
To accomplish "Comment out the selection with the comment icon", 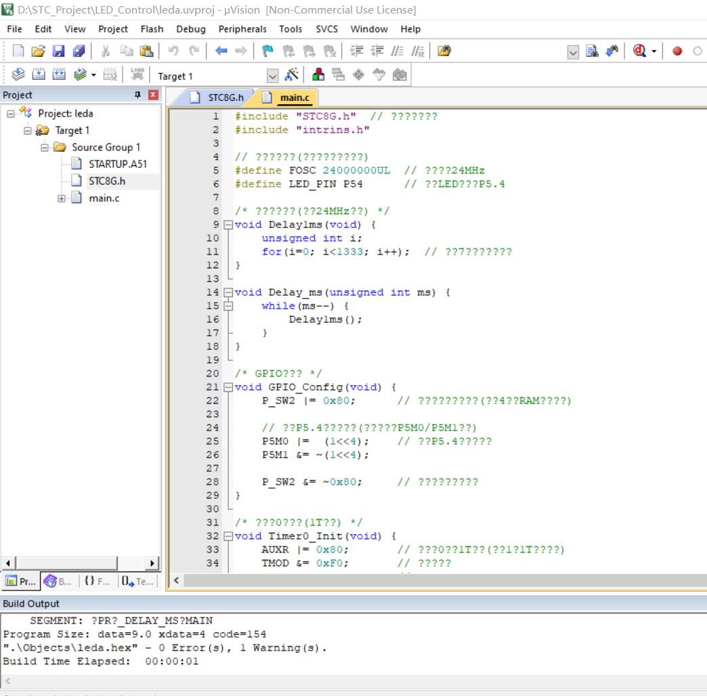I will click(398, 51).
